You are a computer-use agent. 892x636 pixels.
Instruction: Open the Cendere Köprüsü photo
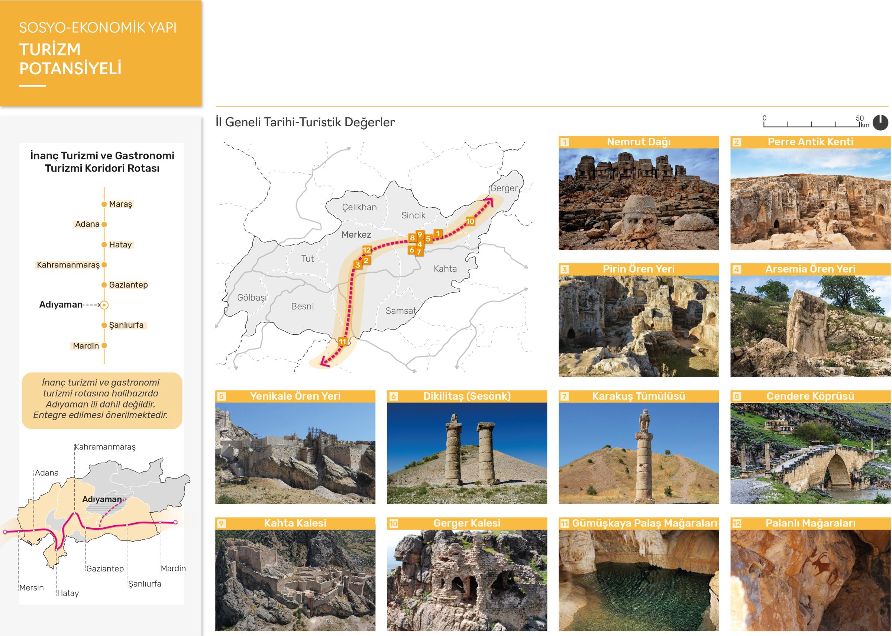click(x=810, y=453)
